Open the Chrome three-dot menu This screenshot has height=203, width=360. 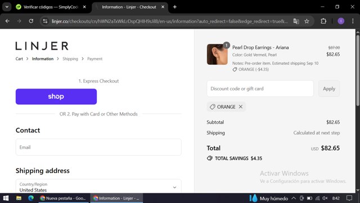pos(353,21)
